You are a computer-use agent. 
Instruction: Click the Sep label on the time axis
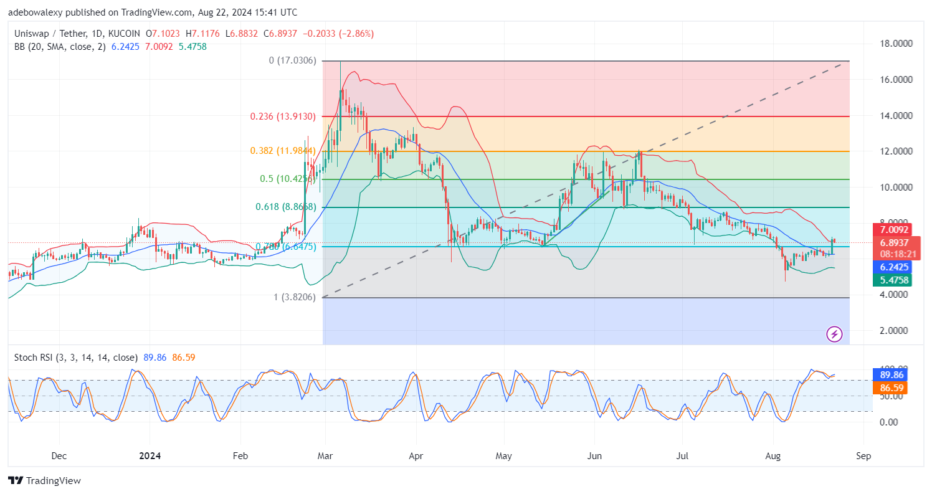(863, 455)
